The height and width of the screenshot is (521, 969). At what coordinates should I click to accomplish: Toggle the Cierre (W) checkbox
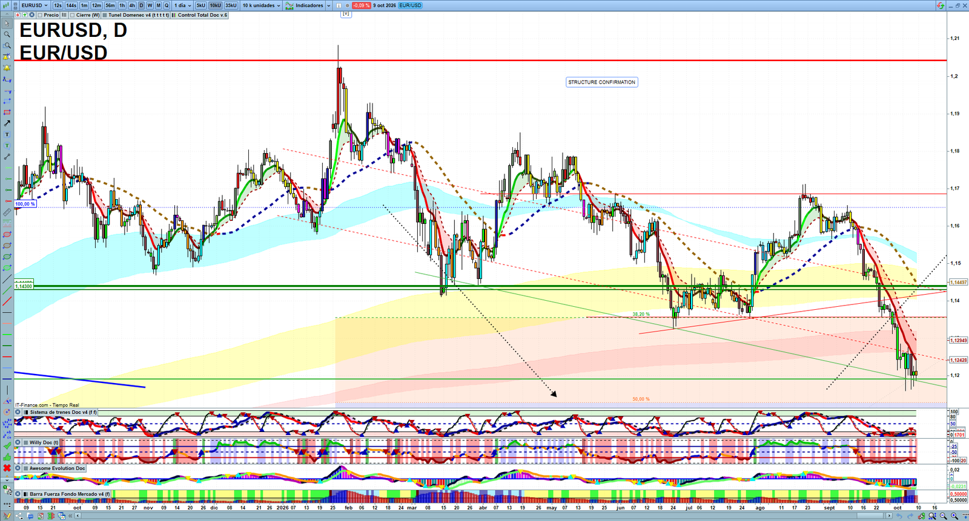point(72,15)
